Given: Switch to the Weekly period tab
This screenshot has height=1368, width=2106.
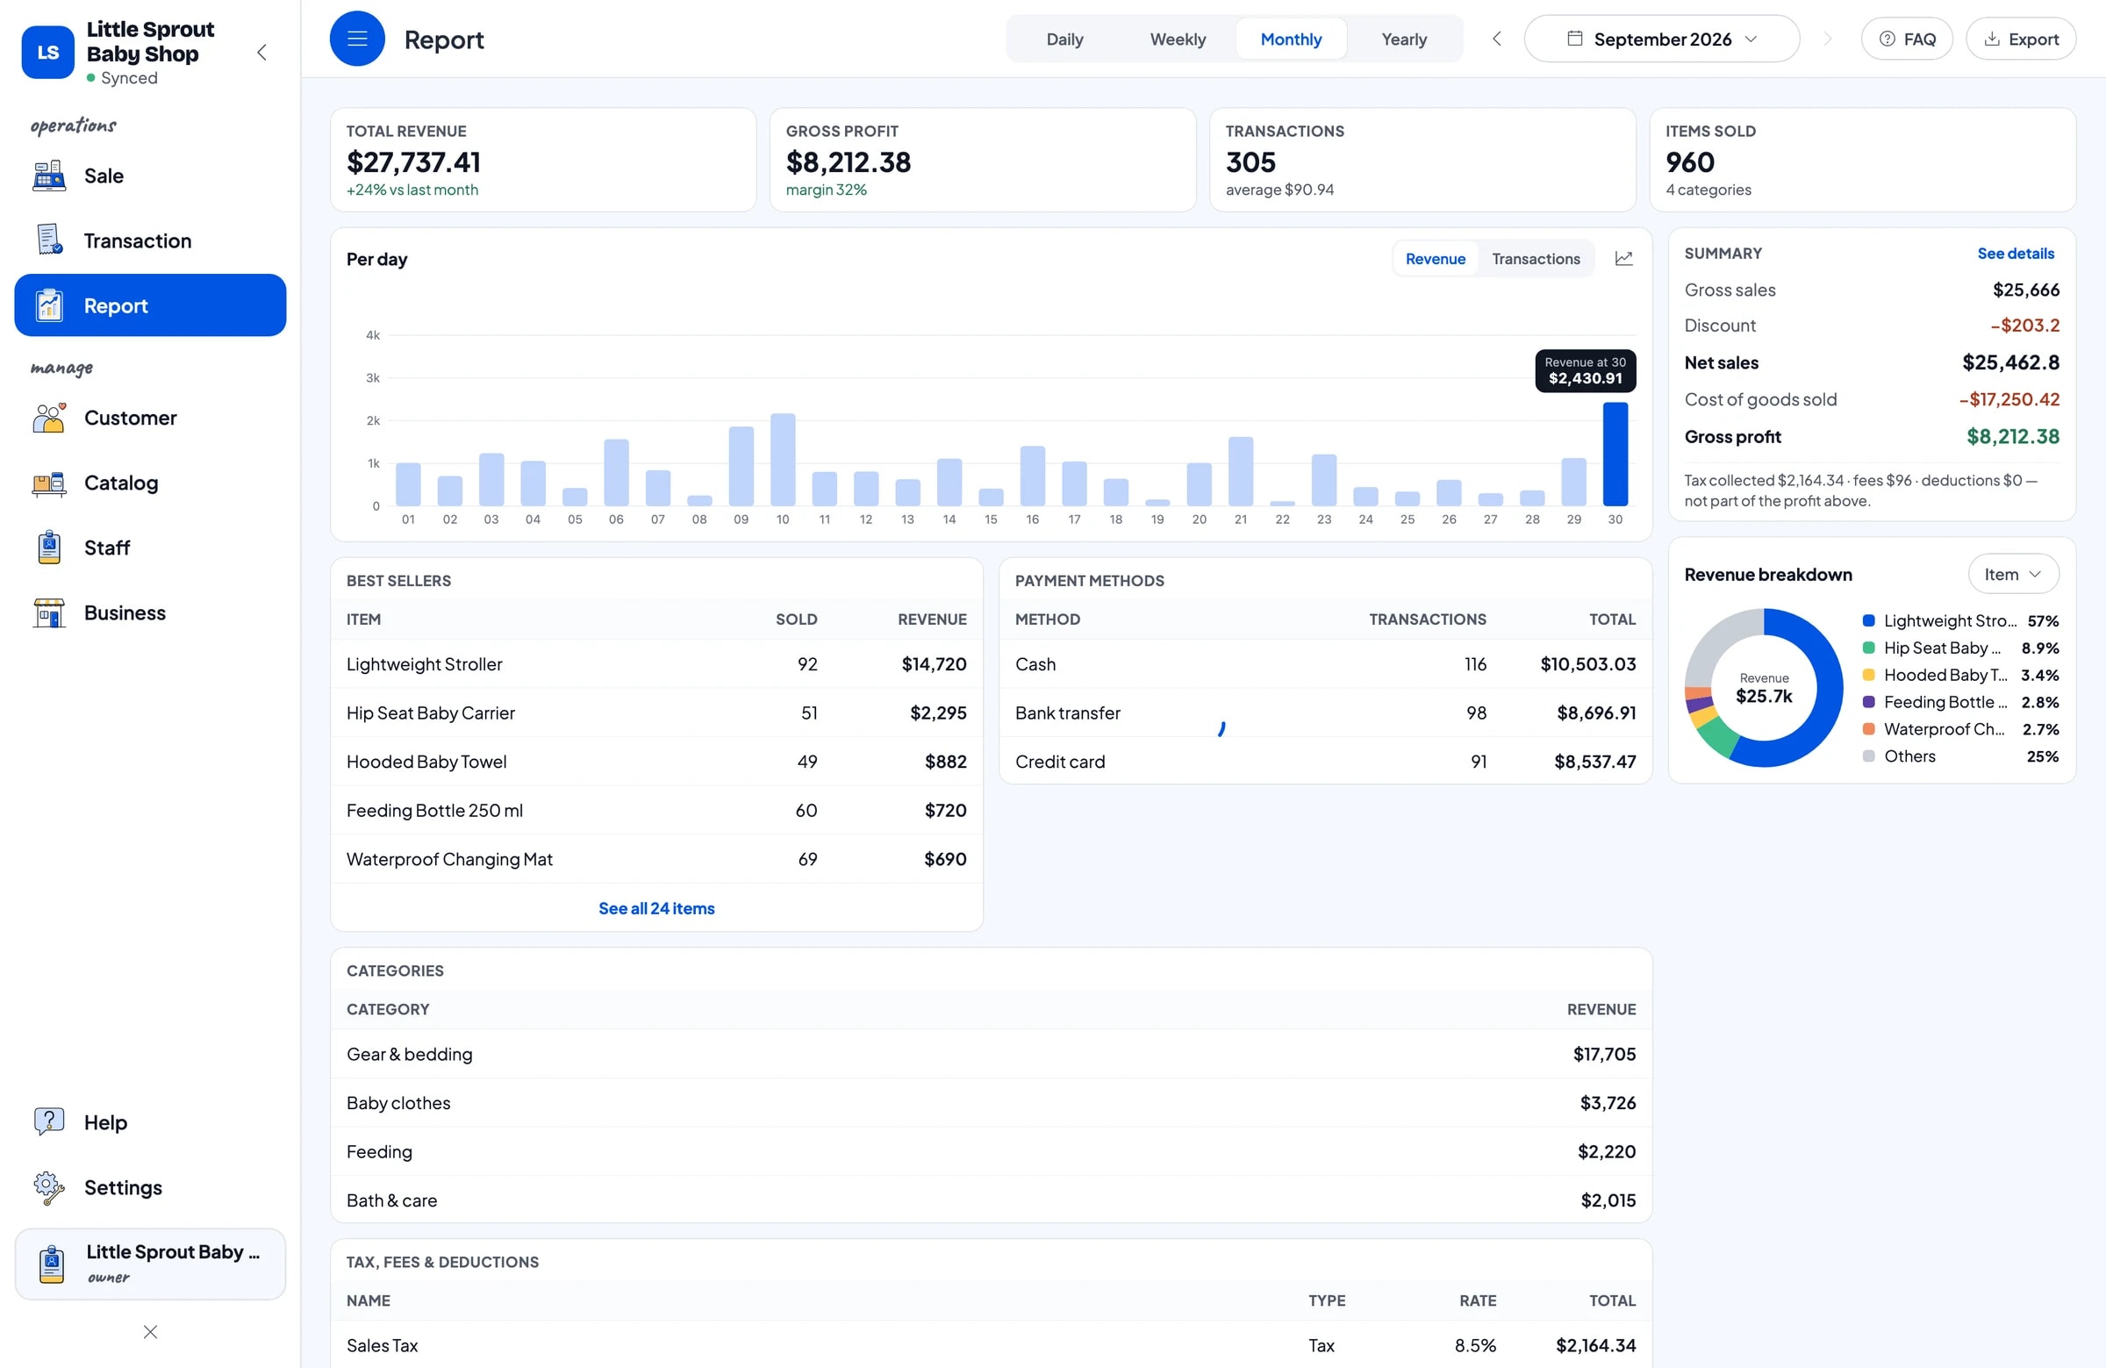Looking at the screenshot, I should 1178,39.
